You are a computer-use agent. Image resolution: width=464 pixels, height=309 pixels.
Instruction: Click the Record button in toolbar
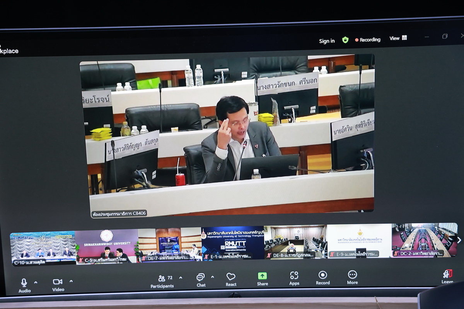(323, 278)
